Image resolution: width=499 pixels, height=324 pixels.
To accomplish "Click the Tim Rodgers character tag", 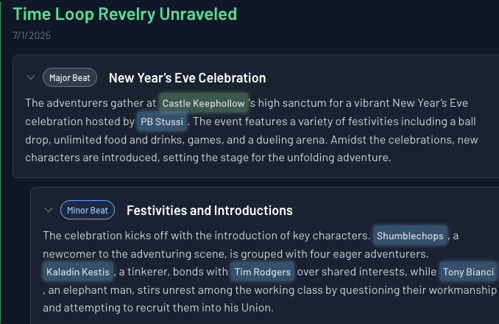I will tap(262, 272).
